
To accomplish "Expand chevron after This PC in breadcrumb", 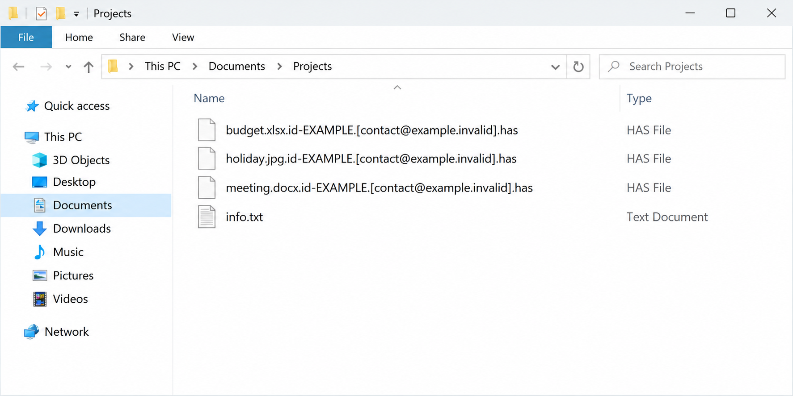I will click(x=195, y=67).
